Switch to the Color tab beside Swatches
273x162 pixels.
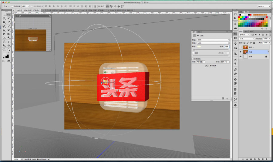point(241,12)
